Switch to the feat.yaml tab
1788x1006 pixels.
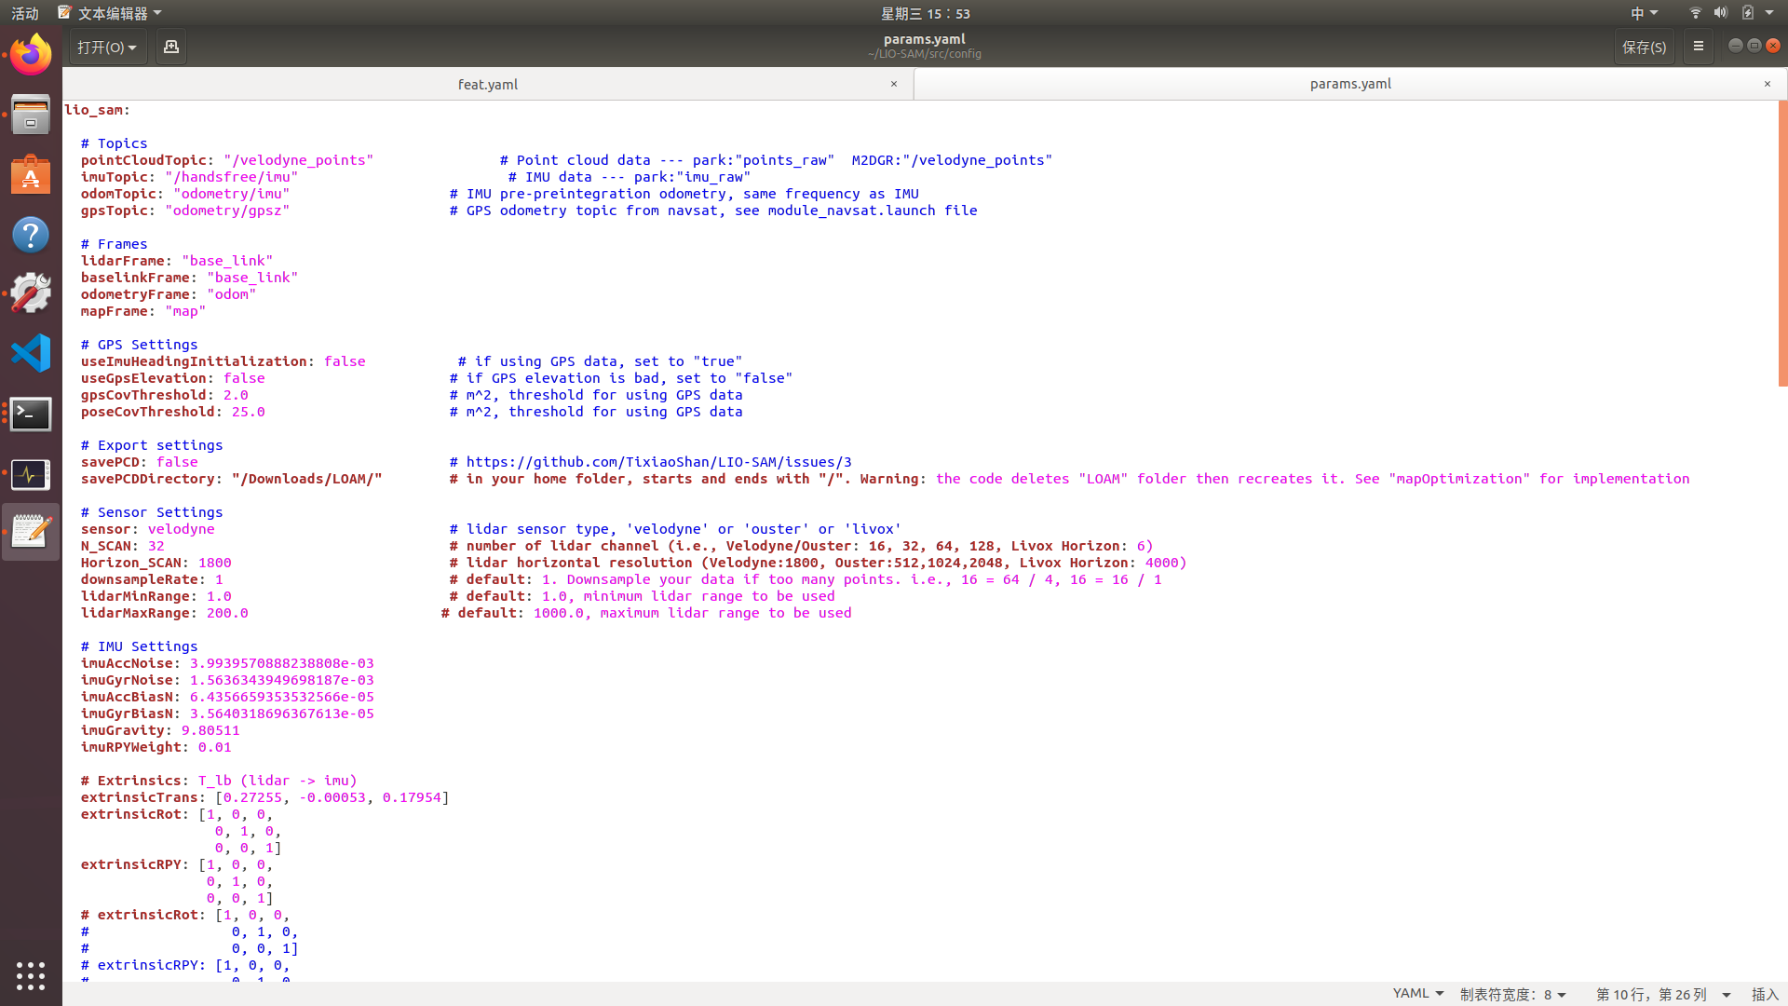pyautogui.click(x=488, y=84)
